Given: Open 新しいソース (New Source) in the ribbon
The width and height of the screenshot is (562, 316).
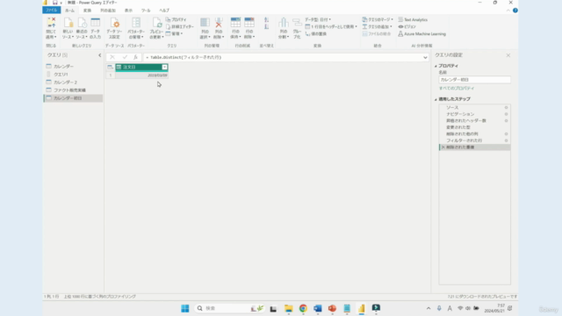Looking at the screenshot, I should point(68,28).
